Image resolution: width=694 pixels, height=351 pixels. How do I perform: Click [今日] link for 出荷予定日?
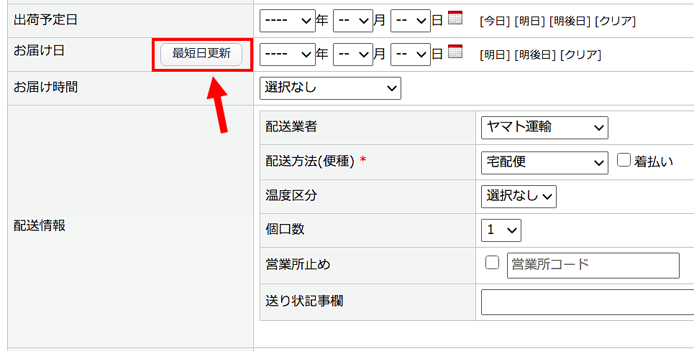point(495,22)
